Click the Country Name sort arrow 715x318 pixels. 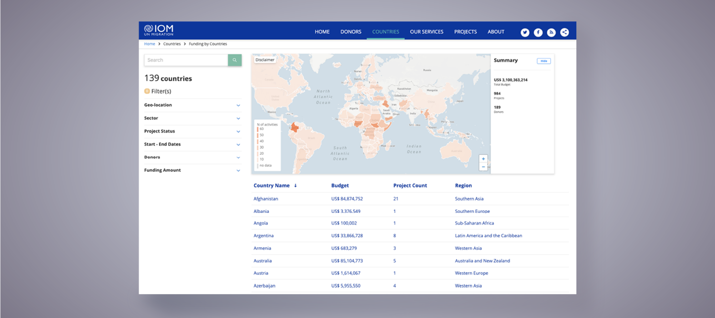click(295, 186)
